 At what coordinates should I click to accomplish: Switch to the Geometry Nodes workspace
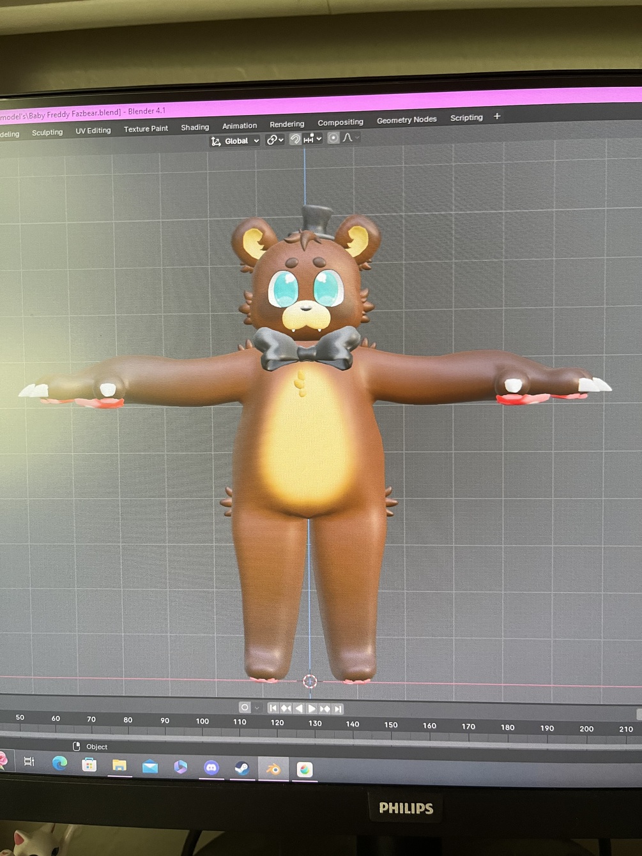coord(407,119)
